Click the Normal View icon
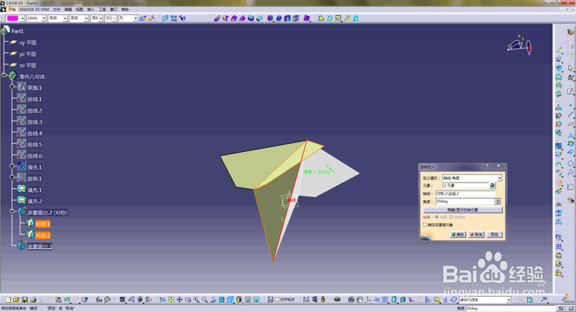 (214, 300)
